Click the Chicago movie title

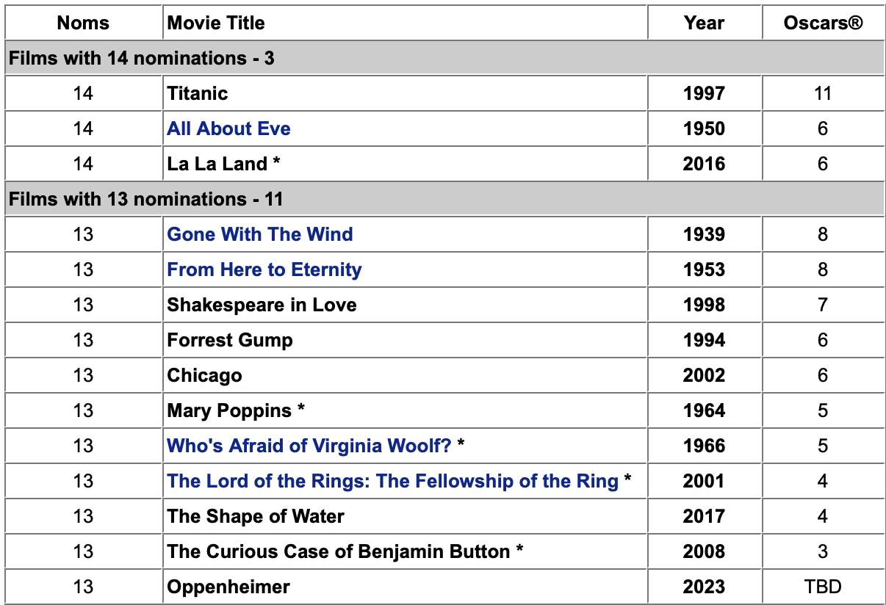coord(204,375)
